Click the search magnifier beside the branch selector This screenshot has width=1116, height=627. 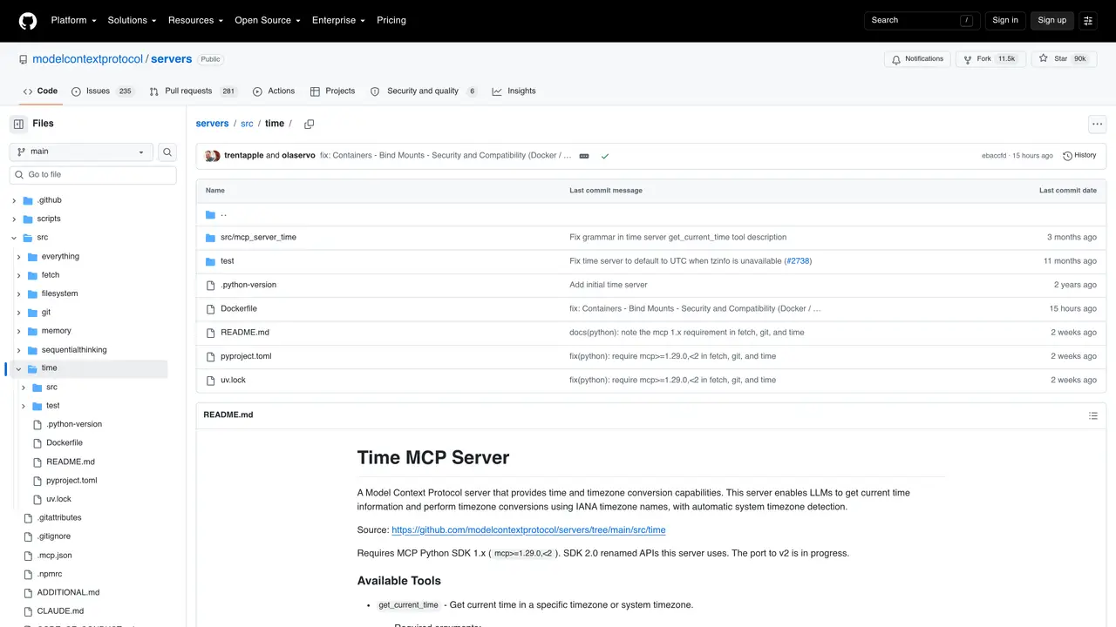click(x=167, y=152)
